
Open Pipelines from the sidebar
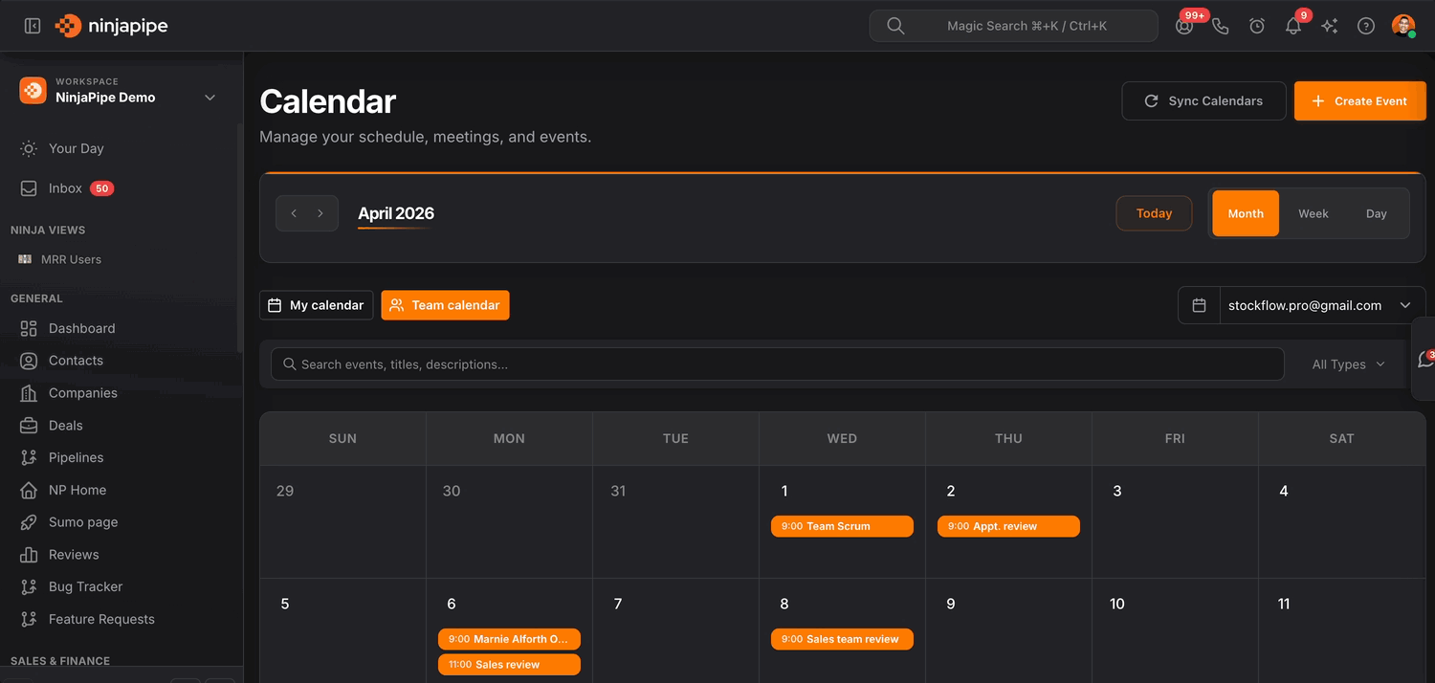[76, 457]
